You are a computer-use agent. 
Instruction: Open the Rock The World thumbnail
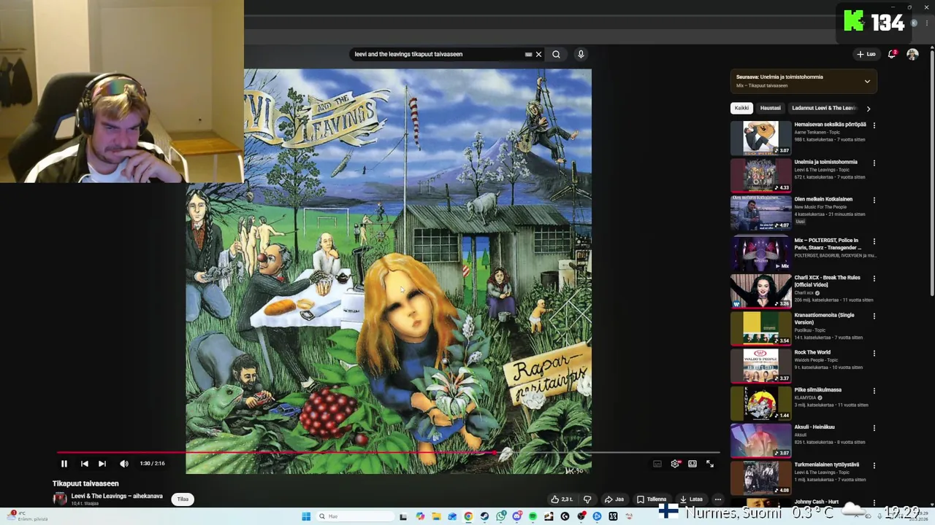(x=760, y=365)
